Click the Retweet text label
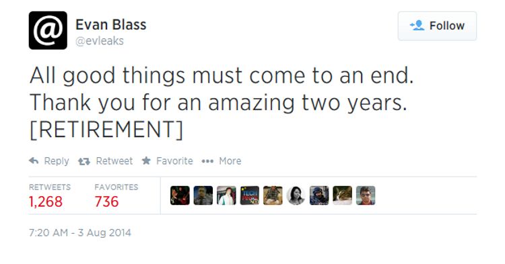 click(114, 161)
